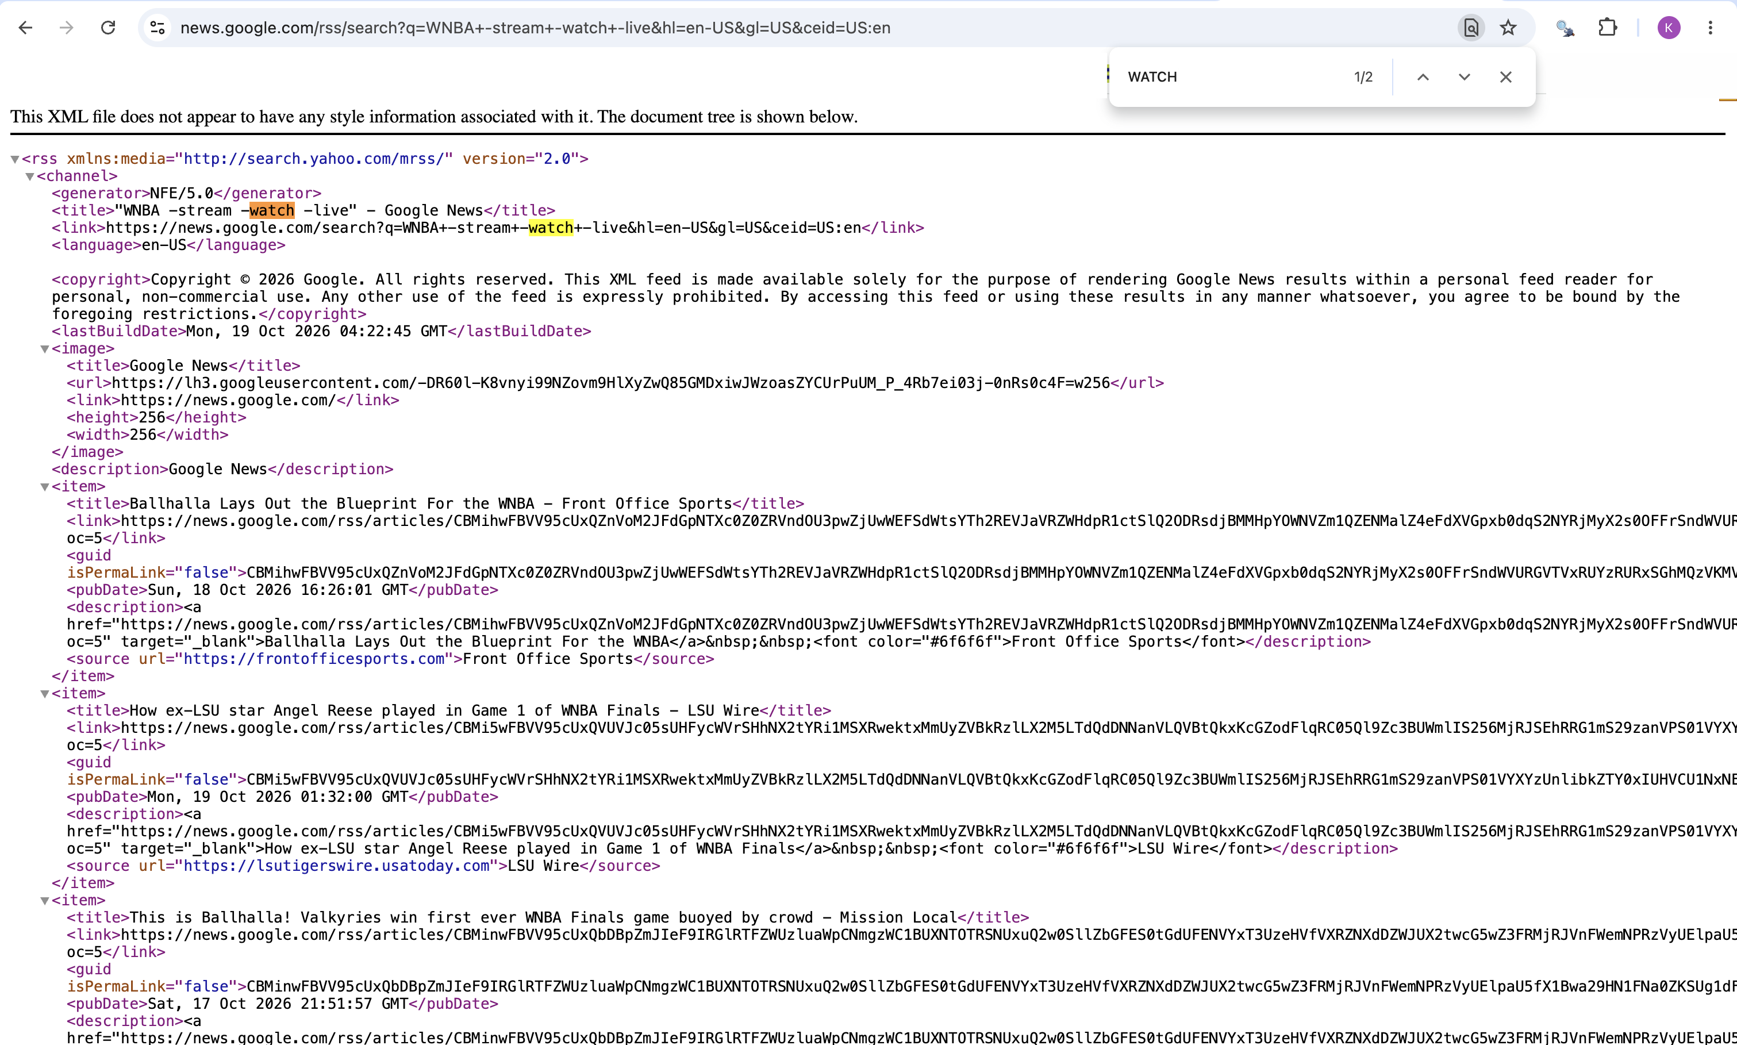Click title 'How ex-LSU star Angel Reese played'
Screen dimensions: 1737x1045
[444, 710]
